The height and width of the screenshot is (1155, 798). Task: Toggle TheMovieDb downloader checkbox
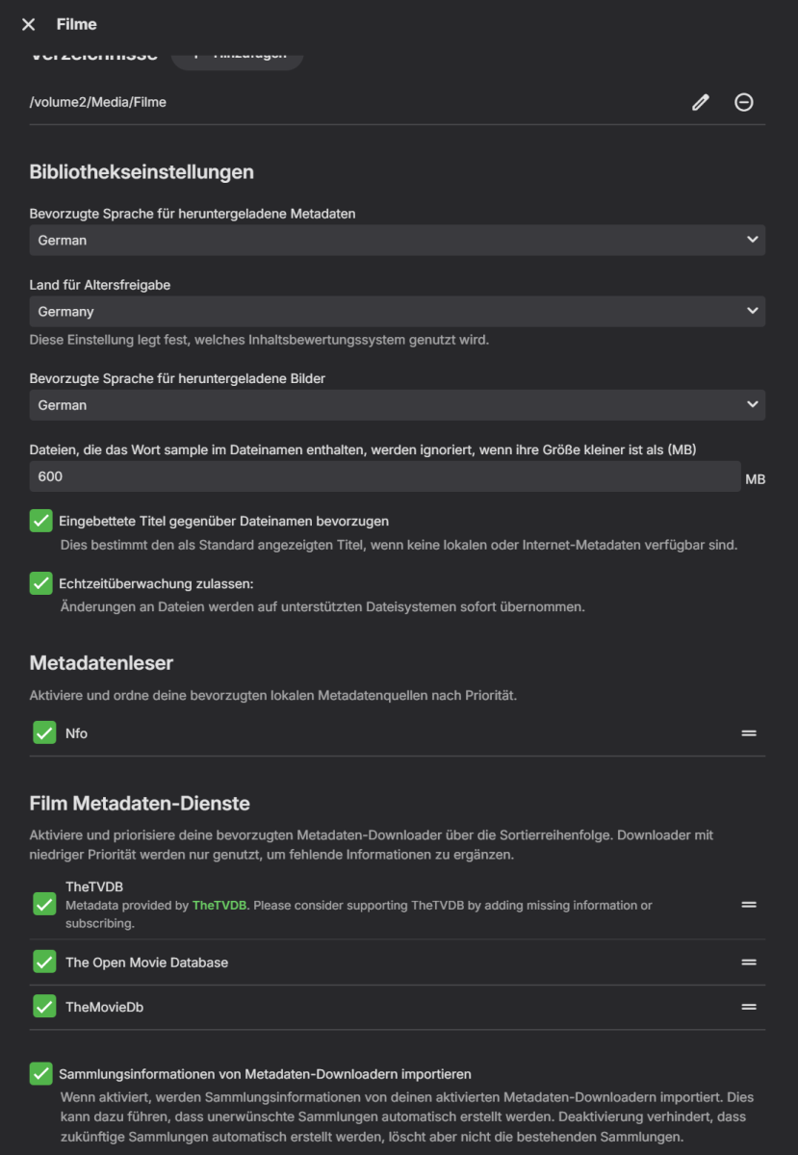click(x=44, y=1007)
